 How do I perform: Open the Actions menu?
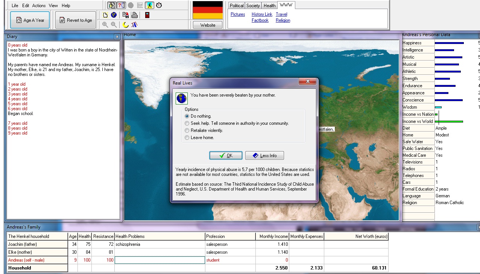click(39, 6)
